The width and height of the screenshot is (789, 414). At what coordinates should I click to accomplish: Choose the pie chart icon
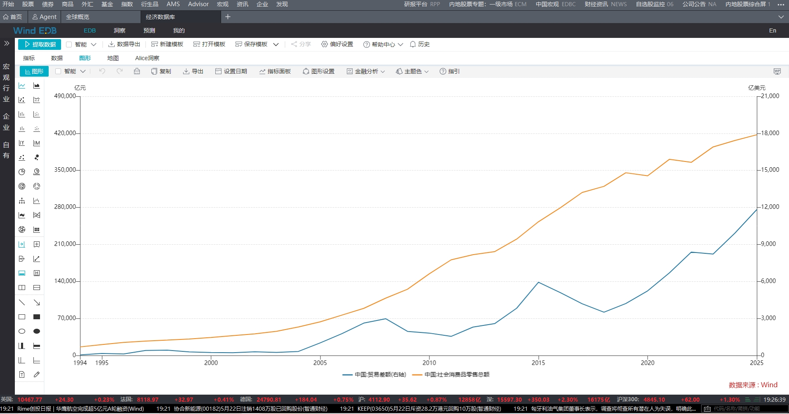coord(22,172)
